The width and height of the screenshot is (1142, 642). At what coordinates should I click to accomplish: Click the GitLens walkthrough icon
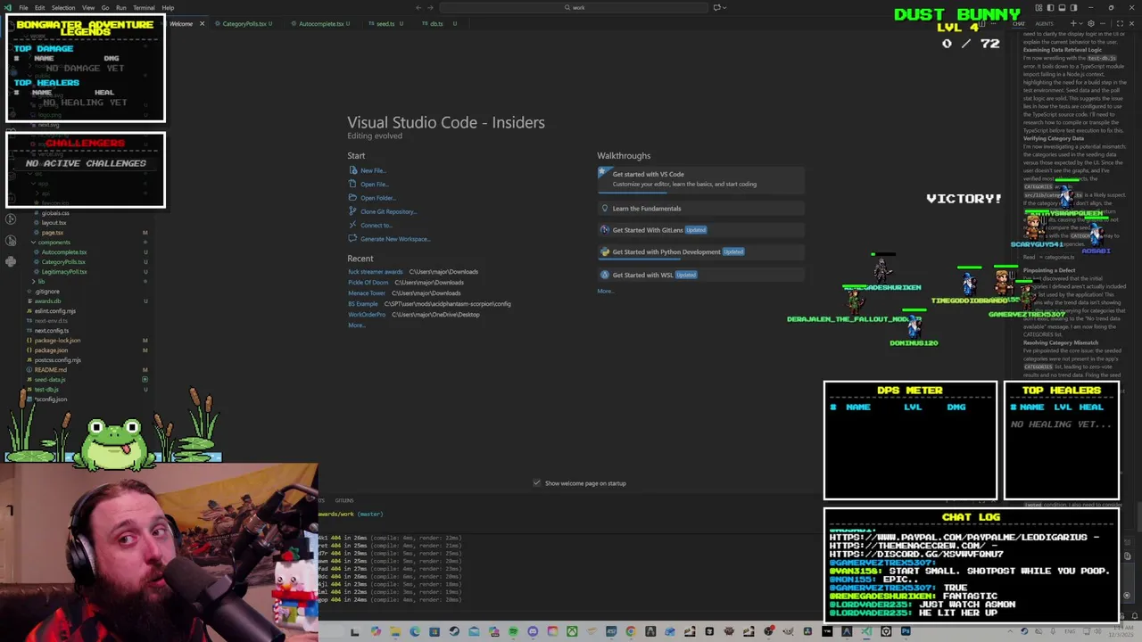[605, 230]
